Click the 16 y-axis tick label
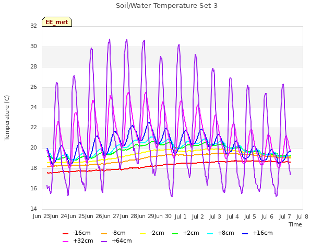This screenshot has width=334, height=251. (33, 188)
